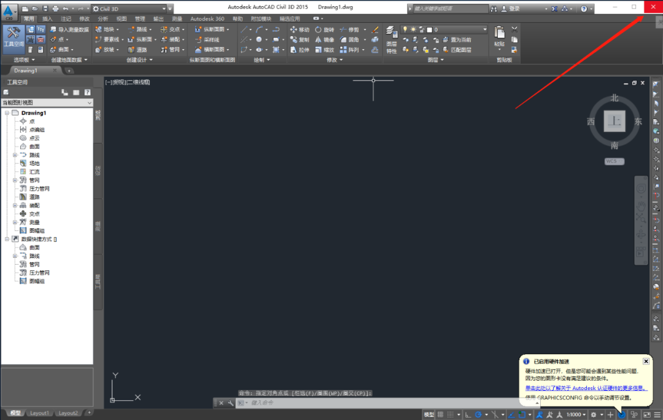The width and height of the screenshot is (663, 420).
Task: Click the Print icon in quick access toolbar
Action: point(55,9)
